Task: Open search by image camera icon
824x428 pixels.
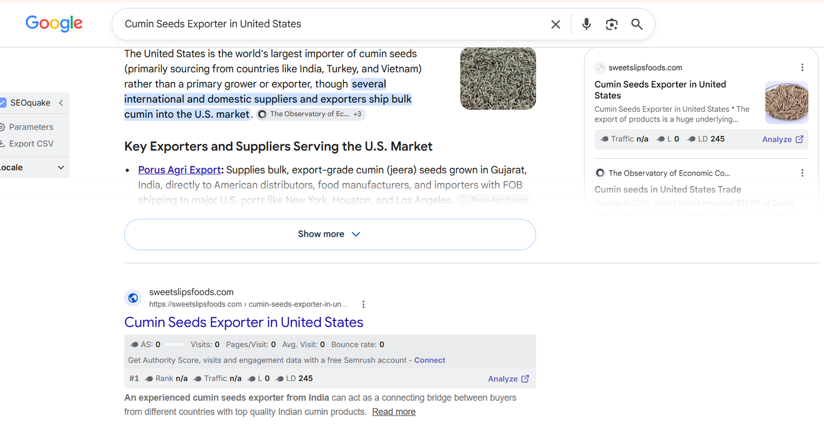Action: 611,24
